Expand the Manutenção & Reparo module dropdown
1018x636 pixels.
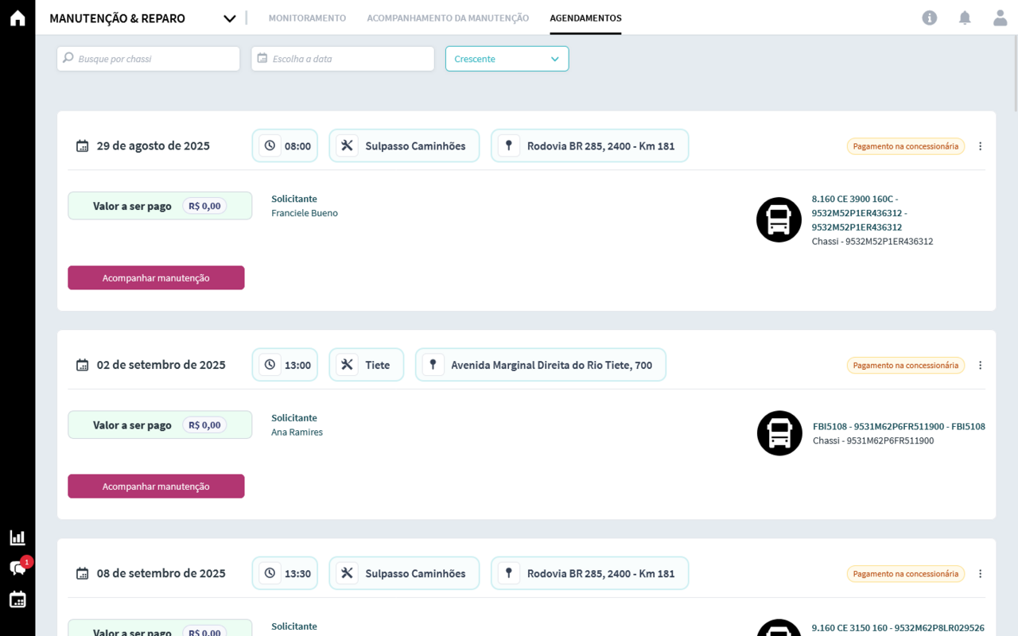pyautogui.click(x=229, y=18)
